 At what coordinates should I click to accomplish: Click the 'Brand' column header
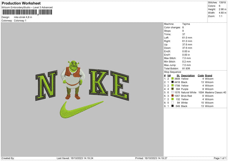coord(209,76)
